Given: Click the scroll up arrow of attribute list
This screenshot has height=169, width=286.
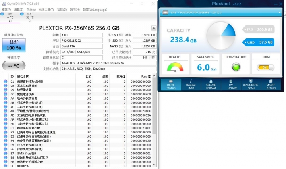Looking at the screenshot, I should point(154,76).
